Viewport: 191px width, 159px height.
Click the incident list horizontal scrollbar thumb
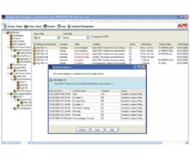pyautogui.click(x=99, y=143)
